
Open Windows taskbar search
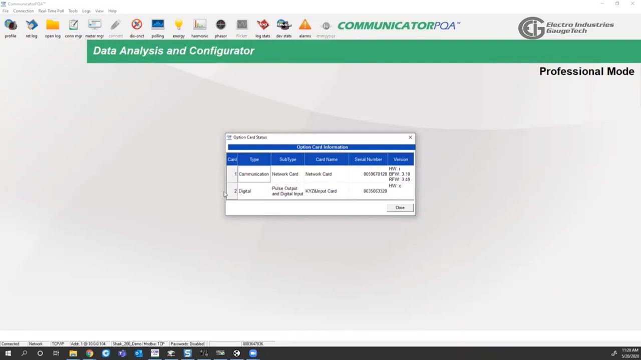coord(24,353)
